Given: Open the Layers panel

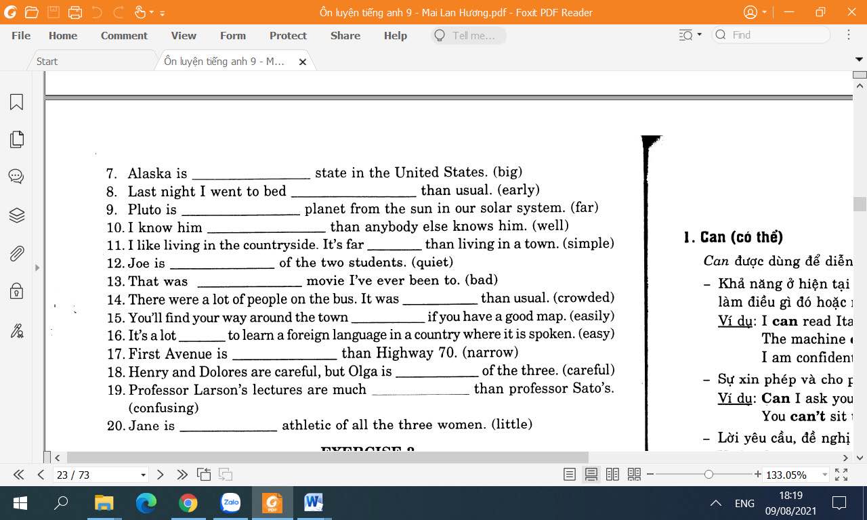Looking at the screenshot, I should tap(16, 215).
